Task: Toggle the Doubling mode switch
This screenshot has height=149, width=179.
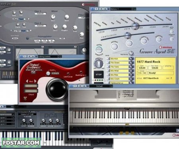Action: click(x=81, y=72)
